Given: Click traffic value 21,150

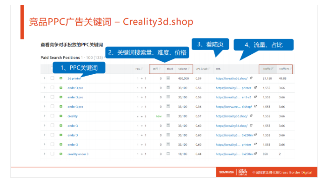Looking at the screenshot, I should [267, 78].
